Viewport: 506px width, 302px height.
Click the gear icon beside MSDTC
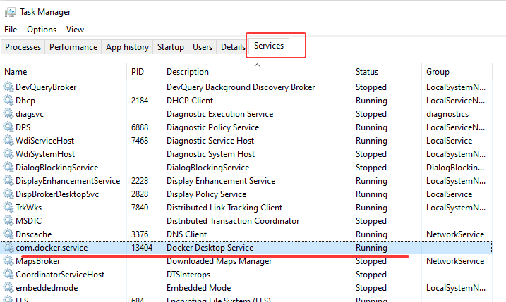pos(8,221)
